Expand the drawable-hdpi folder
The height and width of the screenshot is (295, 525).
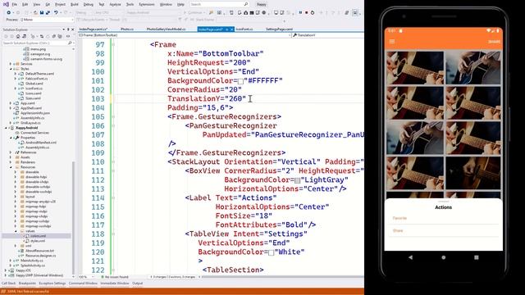[x=16, y=177]
